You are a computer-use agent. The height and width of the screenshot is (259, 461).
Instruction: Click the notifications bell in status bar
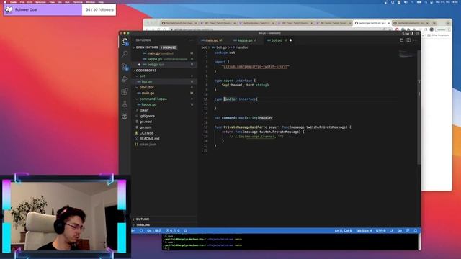415,231
